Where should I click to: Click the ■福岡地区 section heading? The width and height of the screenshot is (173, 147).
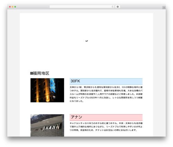[40, 73]
